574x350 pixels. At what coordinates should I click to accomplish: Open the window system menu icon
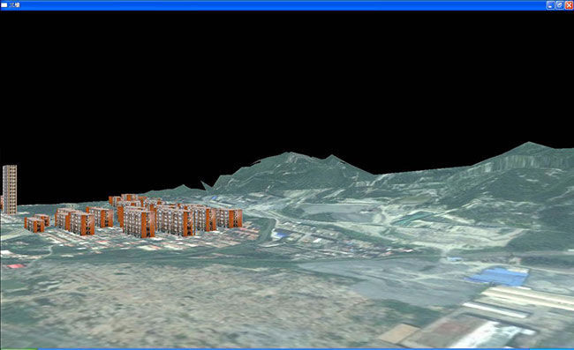coord(4,5)
